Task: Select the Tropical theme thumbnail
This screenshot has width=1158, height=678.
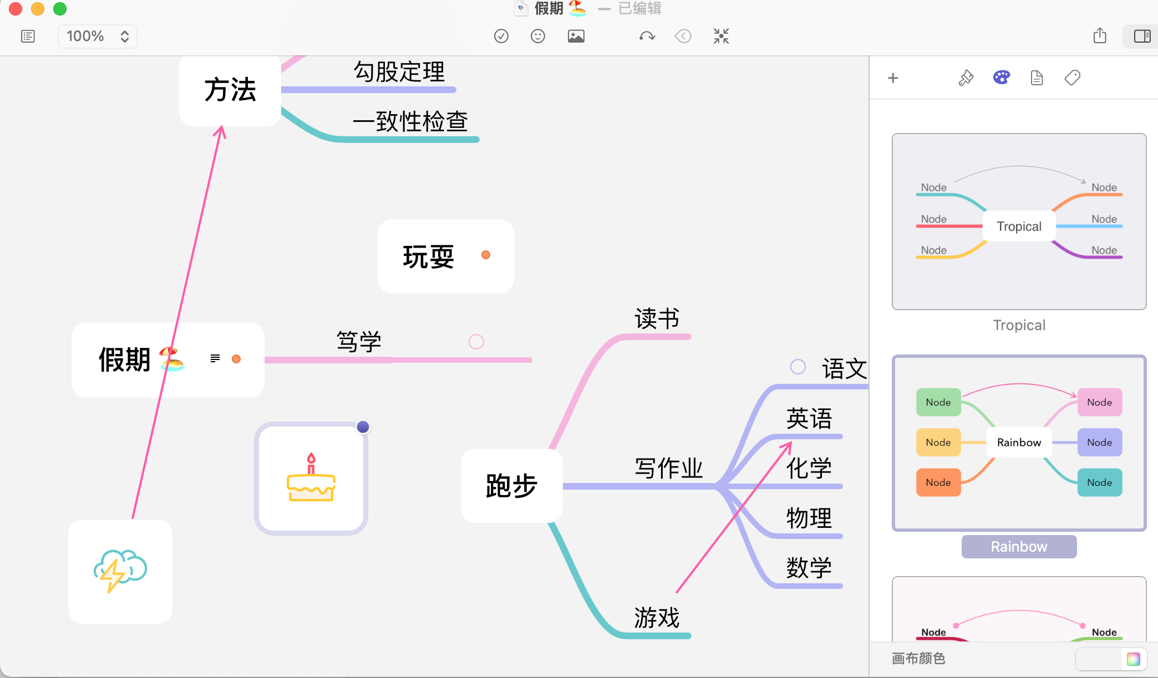Action: (x=1019, y=222)
